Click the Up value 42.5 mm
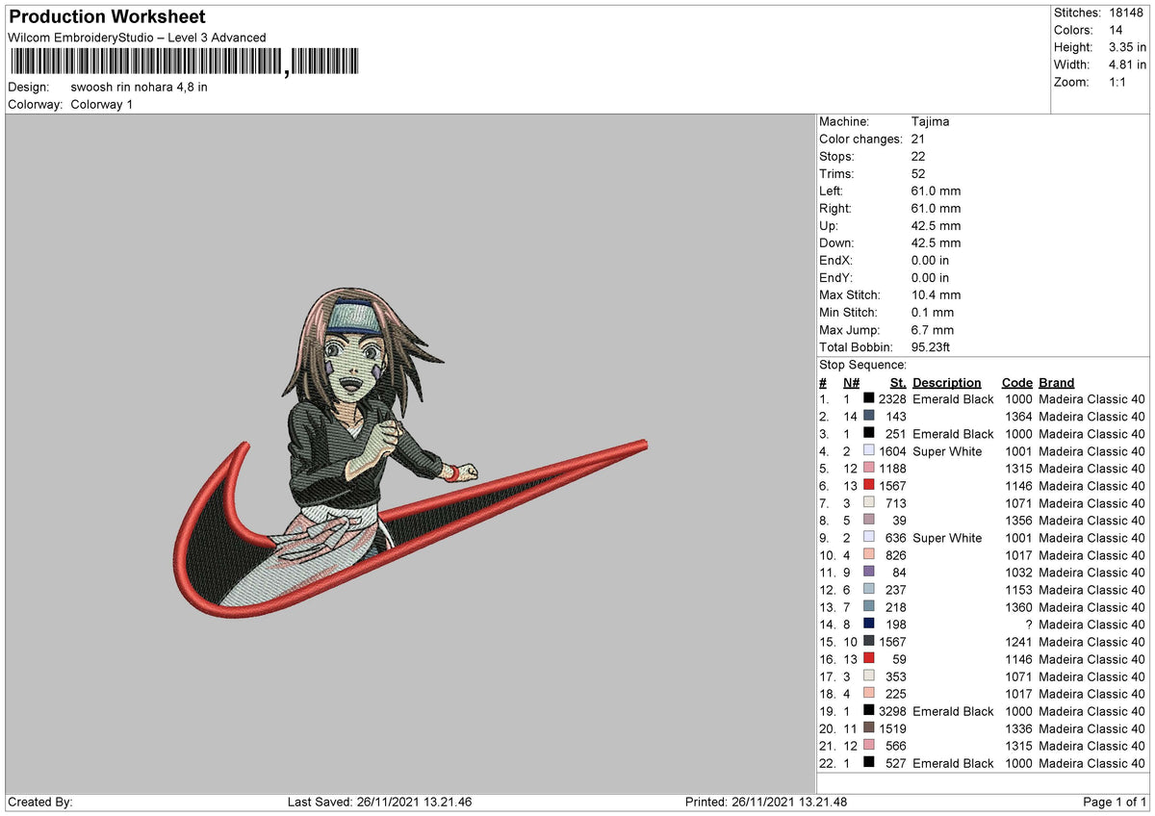Image resolution: width=1155 pixels, height=816 pixels. click(936, 225)
